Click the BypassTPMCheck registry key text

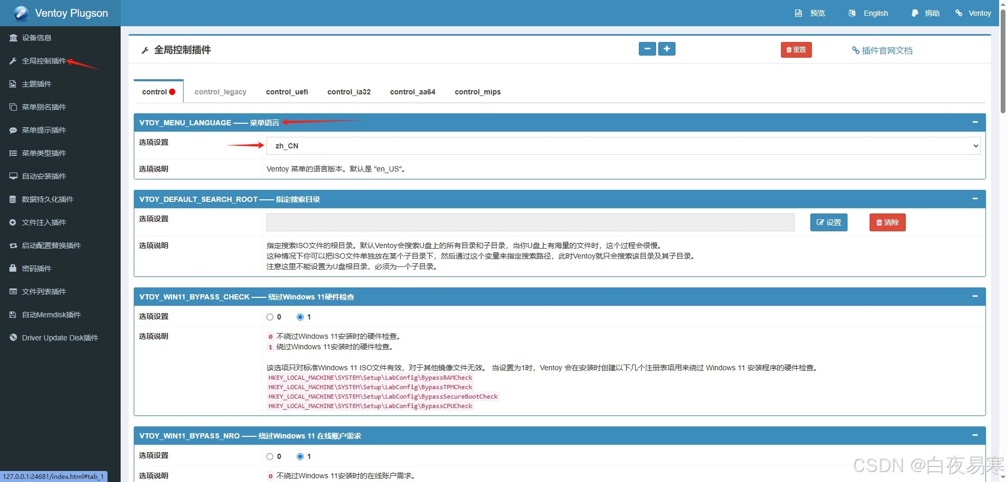(x=370, y=387)
